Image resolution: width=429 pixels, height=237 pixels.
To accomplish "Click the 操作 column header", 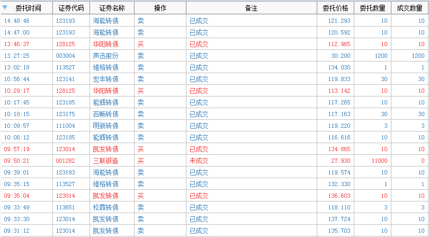I will 160,8.
